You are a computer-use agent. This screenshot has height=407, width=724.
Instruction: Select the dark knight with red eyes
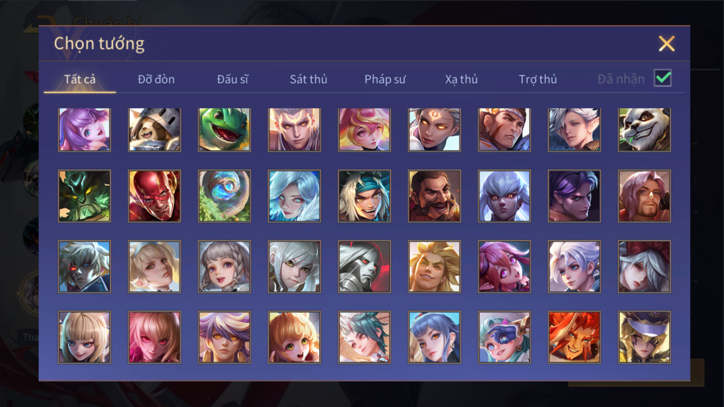(x=364, y=266)
